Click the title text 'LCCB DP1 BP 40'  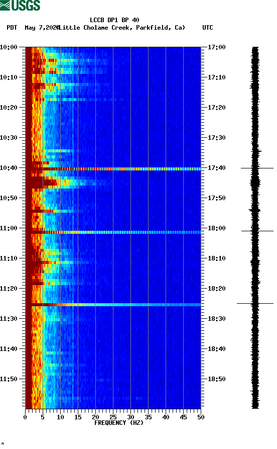(114, 20)
